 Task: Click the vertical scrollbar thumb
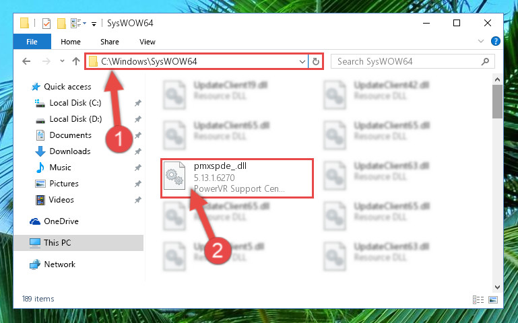(497, 102)
